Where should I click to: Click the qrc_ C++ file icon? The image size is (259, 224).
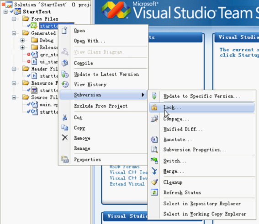point(34,55)
